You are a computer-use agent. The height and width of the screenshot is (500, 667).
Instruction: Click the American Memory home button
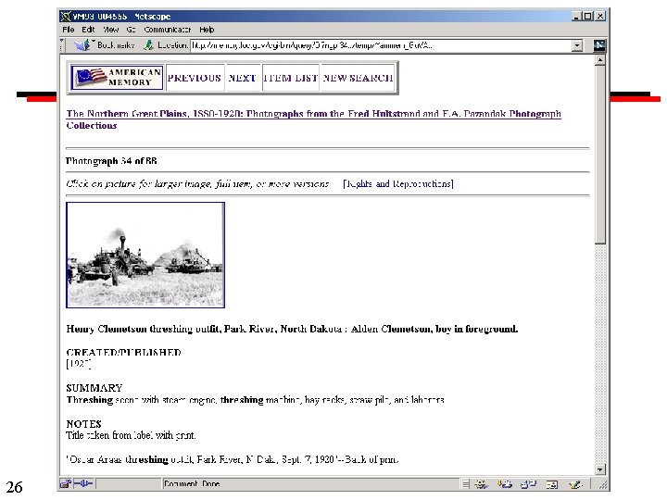118,78
